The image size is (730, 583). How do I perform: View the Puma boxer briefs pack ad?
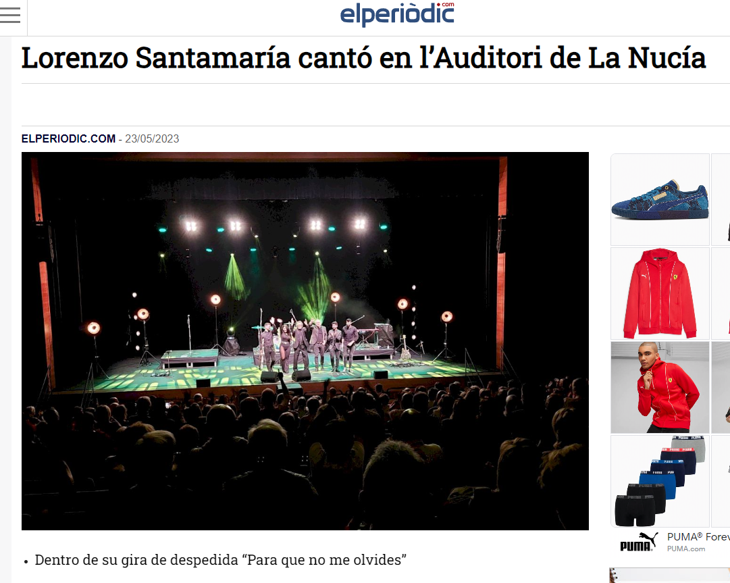660,482
